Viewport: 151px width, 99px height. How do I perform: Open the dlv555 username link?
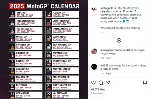(x=104, y=66)
